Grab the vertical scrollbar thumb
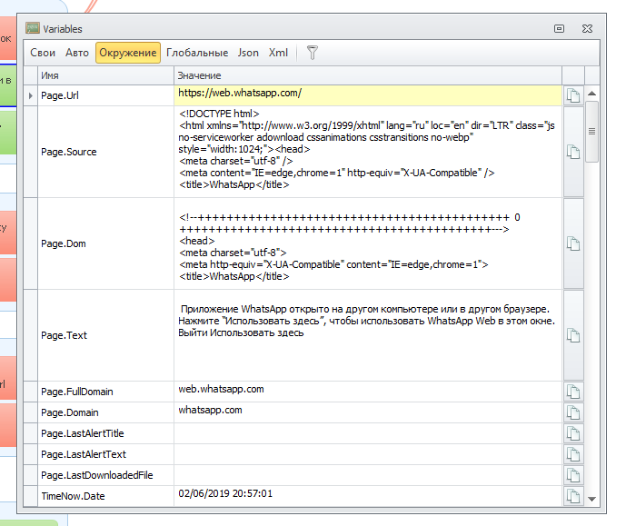Screen dimensions: 626x526 (x=592, y=132)
